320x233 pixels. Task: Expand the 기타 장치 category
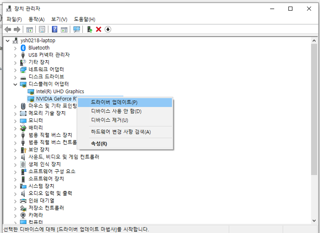[x=15, y=63]
